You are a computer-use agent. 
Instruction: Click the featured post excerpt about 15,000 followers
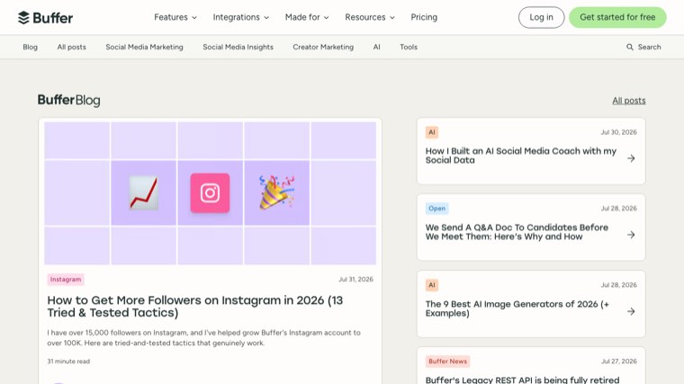pyautogui.click(x=203, y=338)
